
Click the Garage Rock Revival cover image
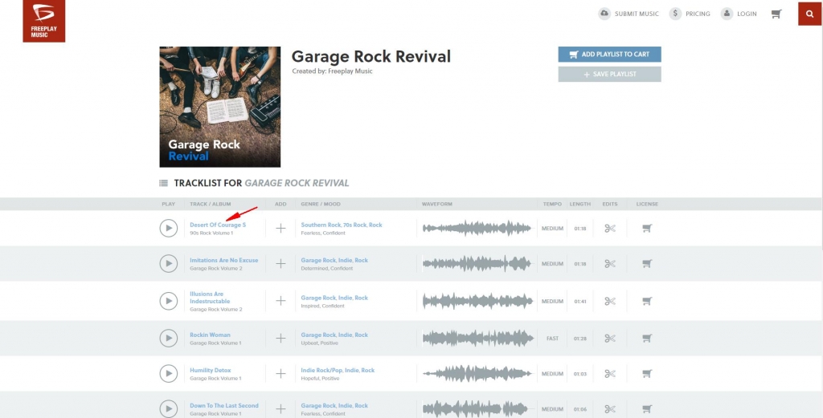(x=219, y=107)
